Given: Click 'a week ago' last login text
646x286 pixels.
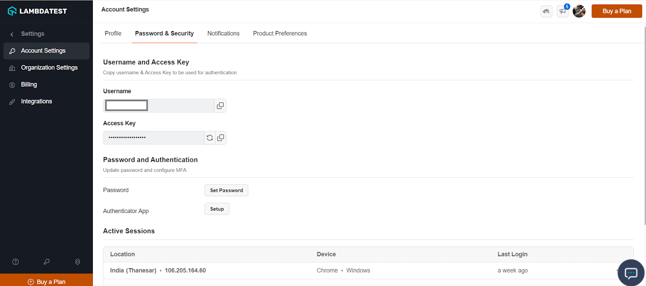Looking at the screenshot, I should point(513,271).
